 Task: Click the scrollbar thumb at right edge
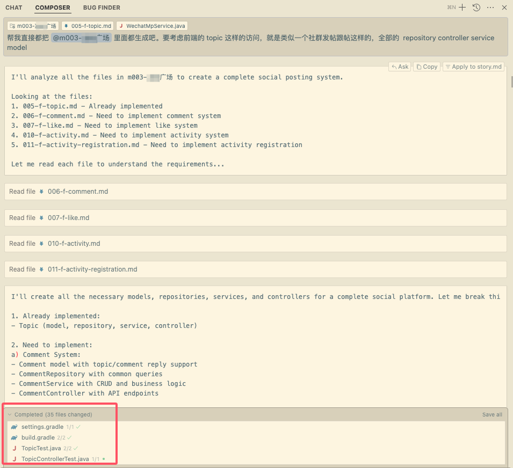[512, 82]
